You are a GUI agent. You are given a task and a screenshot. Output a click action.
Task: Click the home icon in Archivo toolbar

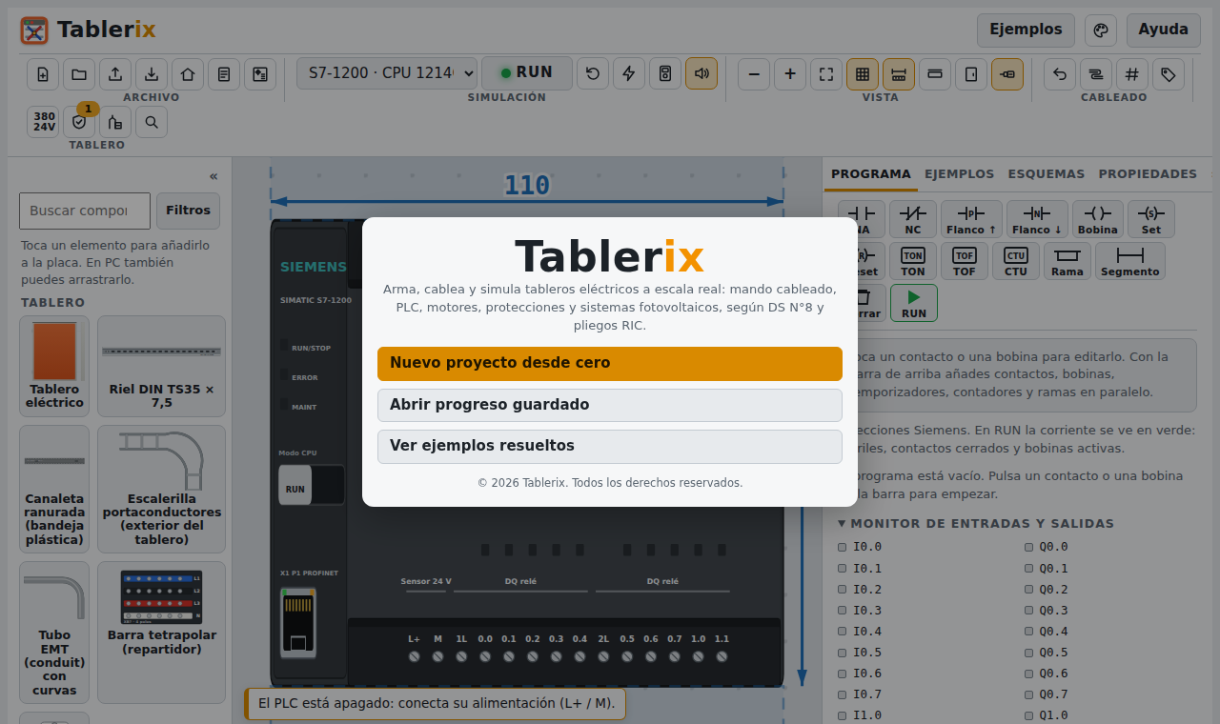(188, 73)
